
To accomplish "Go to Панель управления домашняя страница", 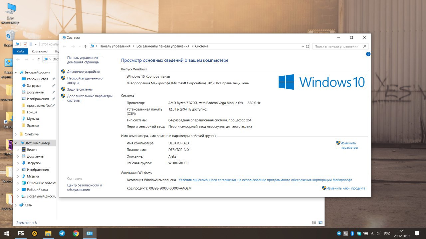I will tap(85, 60).
